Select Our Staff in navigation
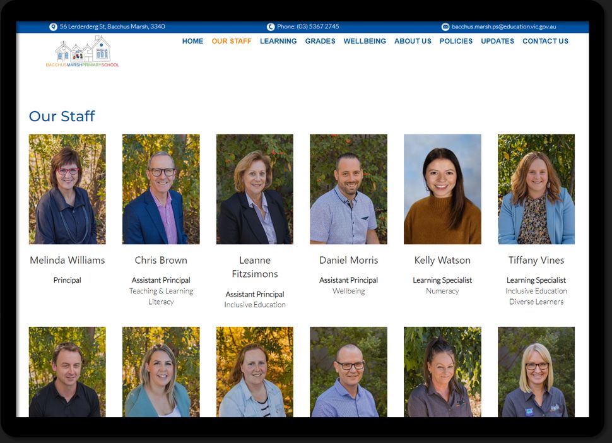The height and width of the screenshot is (443, 612). pos(231,41)
